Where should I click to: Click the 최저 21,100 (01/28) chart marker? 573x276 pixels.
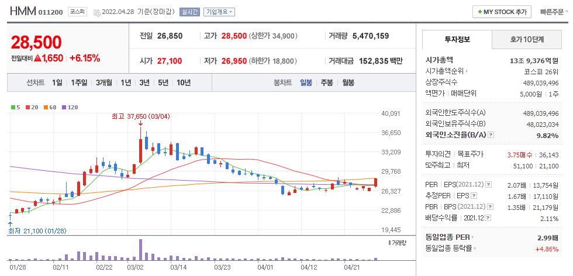click(37, 230)
